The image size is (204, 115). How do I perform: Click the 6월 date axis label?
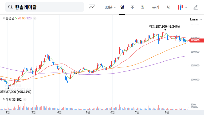pyautogui.click(x=112, y=112)
